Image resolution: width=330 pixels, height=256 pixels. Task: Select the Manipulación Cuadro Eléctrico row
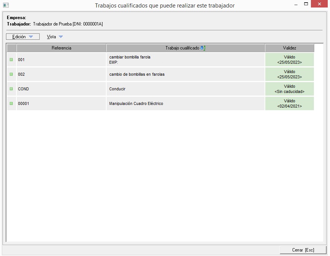(136, 103)
